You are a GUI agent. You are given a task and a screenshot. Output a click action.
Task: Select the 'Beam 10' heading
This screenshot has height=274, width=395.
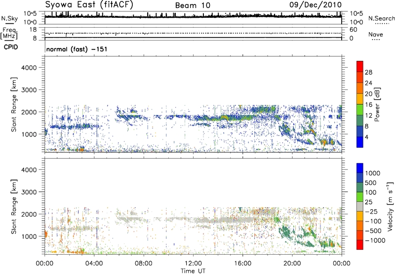193,5
